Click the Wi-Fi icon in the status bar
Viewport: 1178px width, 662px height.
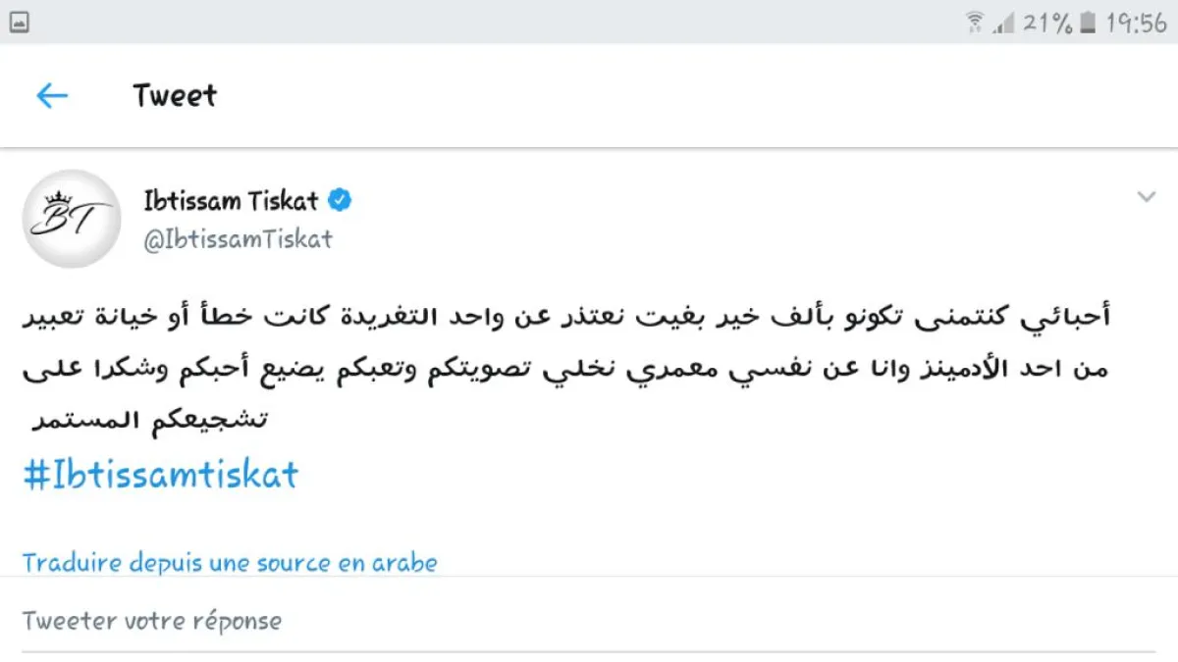click(975, 23)
